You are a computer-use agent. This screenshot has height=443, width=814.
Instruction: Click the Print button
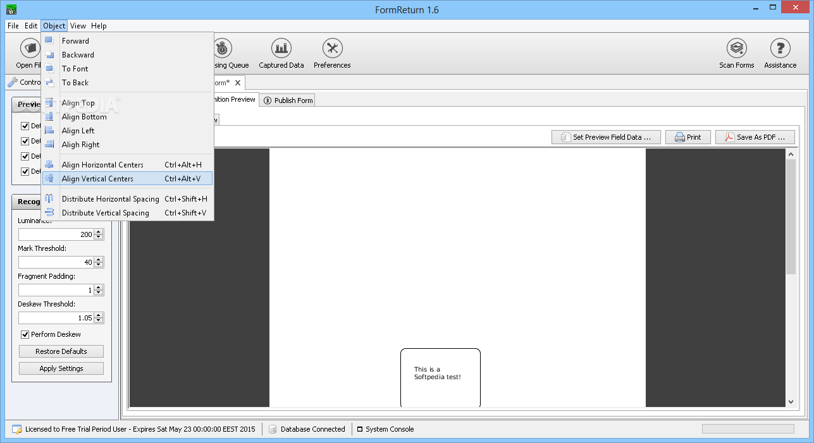688,137
